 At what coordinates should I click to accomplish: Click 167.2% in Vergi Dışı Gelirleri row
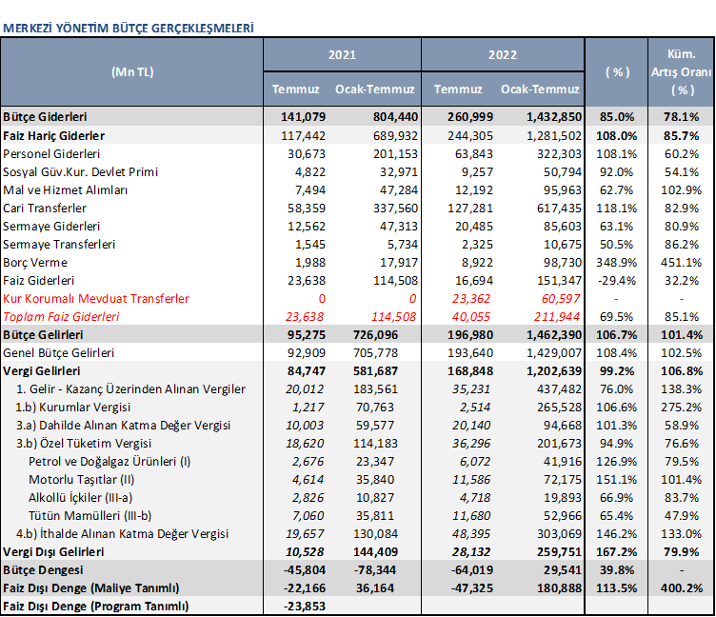tap(616, 551)
